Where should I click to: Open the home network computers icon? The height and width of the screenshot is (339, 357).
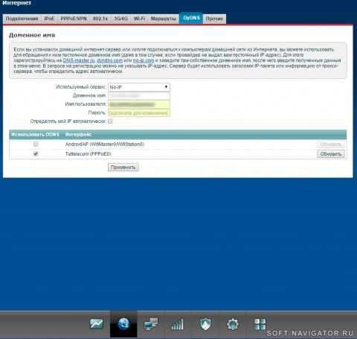tap(151, 324)
